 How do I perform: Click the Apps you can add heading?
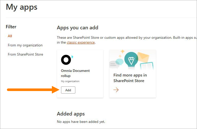77,28
